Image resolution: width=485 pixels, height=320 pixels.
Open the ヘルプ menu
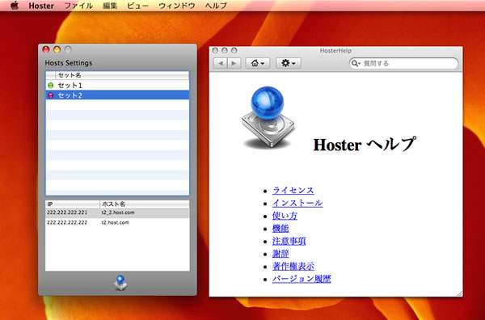[x=216, y=6]
